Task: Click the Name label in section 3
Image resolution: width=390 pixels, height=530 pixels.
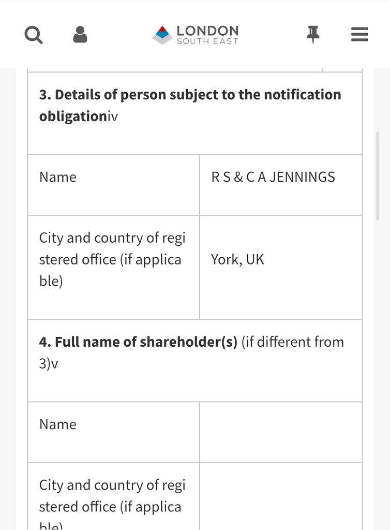Action: [58, 177]
